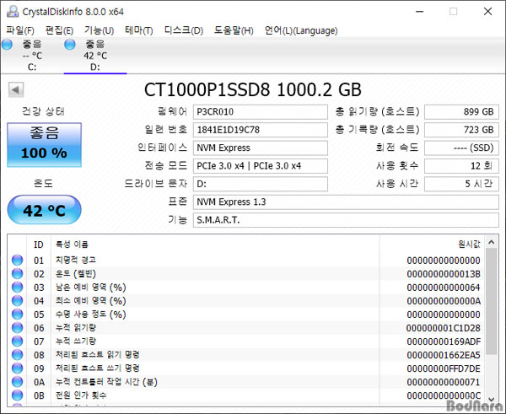
Task: Click the total host reads value 899 GB
Action: pyautogui.click(x=461, y=112)
